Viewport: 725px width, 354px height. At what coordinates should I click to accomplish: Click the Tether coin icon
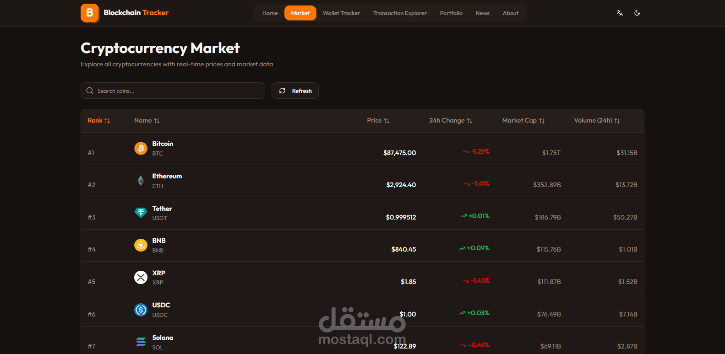point(141,213)
